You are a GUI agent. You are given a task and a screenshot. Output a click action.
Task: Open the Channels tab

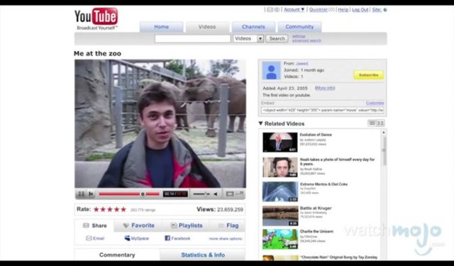point(253,27)
